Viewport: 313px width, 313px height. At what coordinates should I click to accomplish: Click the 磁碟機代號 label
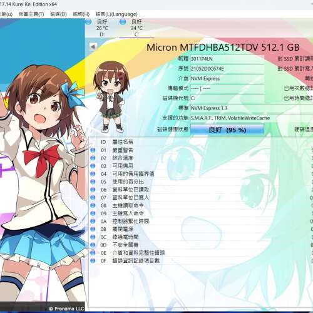point(175,98)
